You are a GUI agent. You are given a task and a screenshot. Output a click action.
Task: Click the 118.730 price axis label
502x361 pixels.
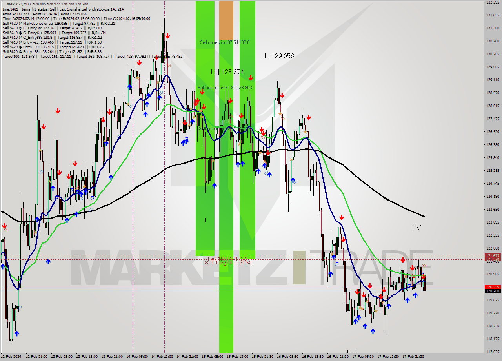[493, 326]
